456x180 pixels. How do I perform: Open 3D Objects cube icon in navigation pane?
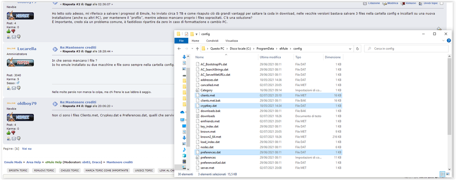coord(184,155)
